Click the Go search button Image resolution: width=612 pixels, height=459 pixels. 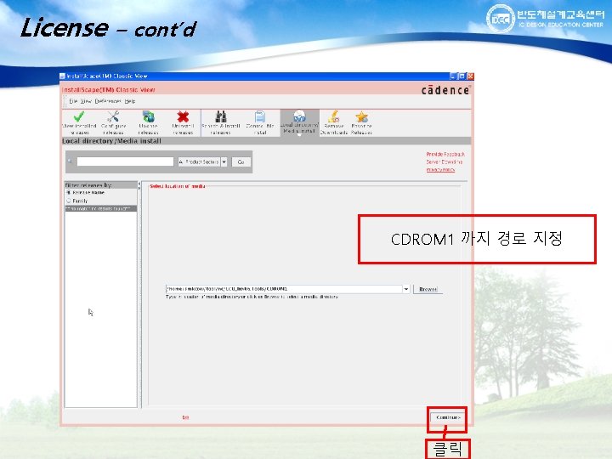241,161
